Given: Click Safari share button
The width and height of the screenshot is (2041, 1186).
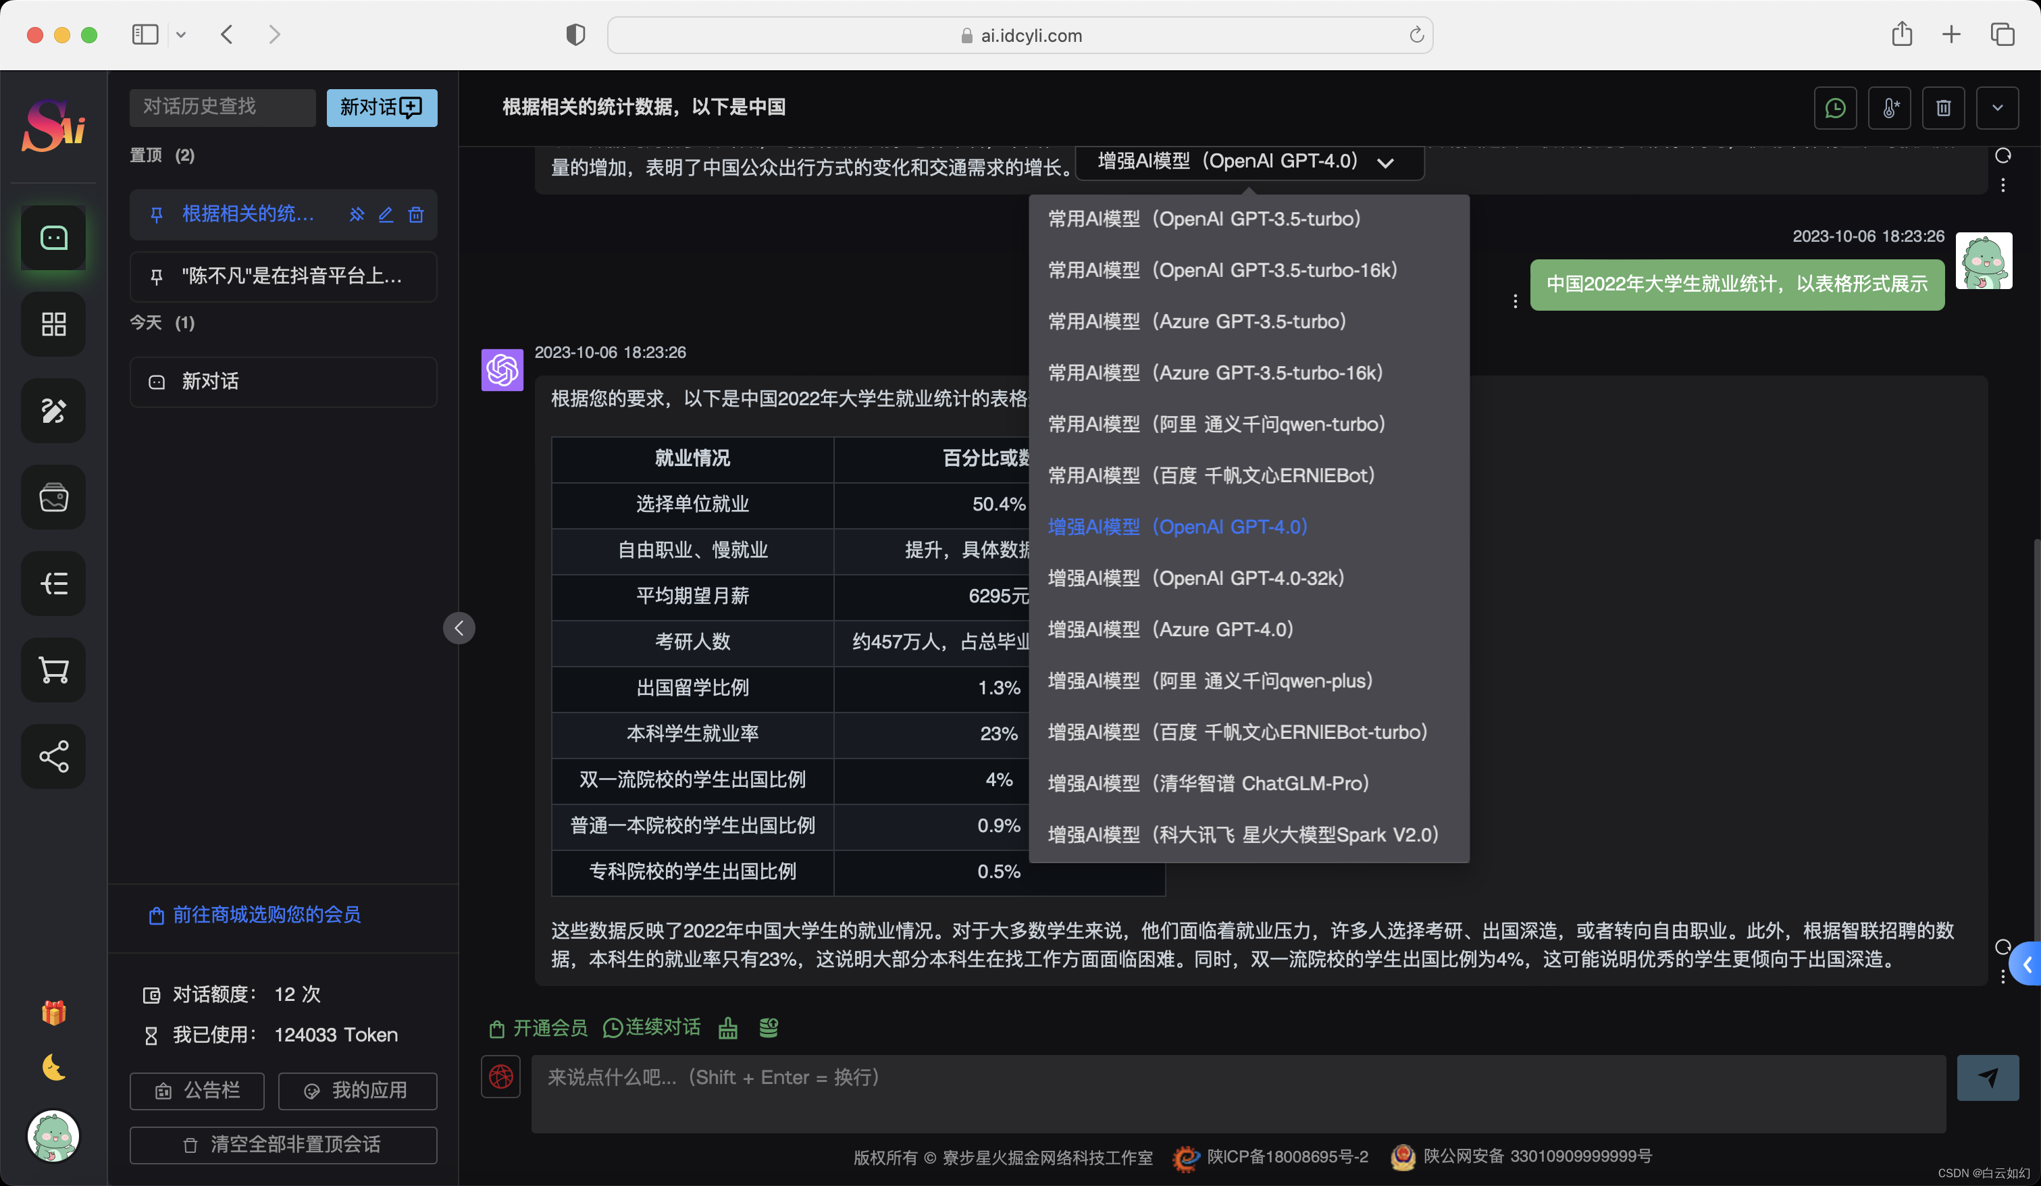Looking at the screenshot, I should (x=1902, y=35).
